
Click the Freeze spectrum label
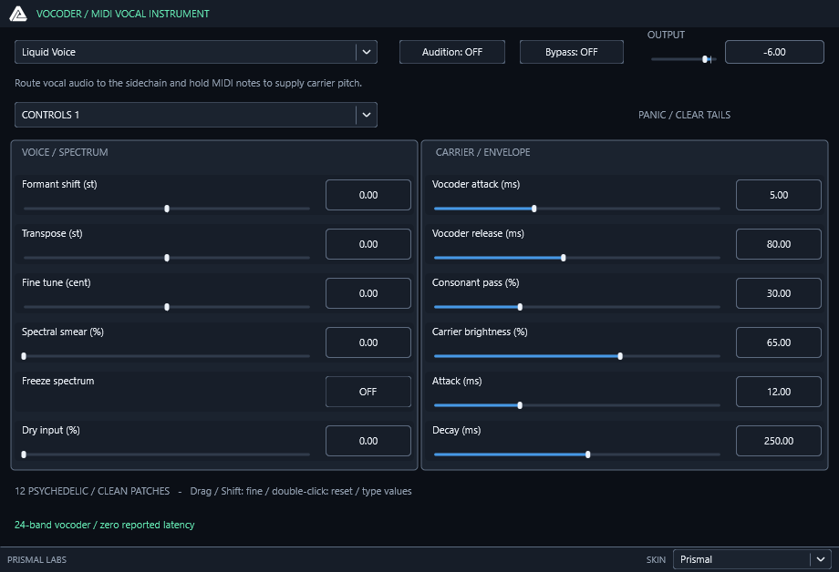[57, 381]
